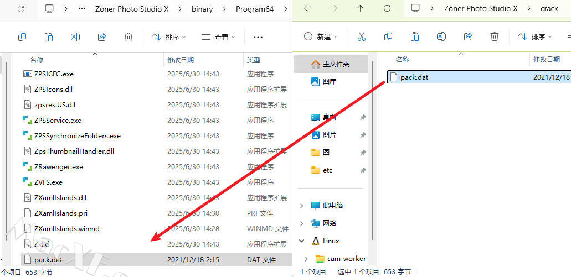This screenshot has height=277, width=571.
Task: Click the PC monitor icon in right address bar
Action: click(x=415, y=8)
